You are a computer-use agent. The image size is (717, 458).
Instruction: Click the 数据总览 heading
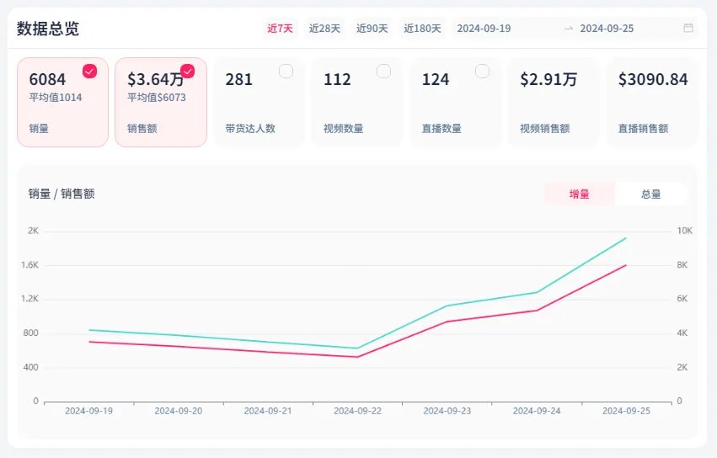pyautogui.click(x=48, y=28)
